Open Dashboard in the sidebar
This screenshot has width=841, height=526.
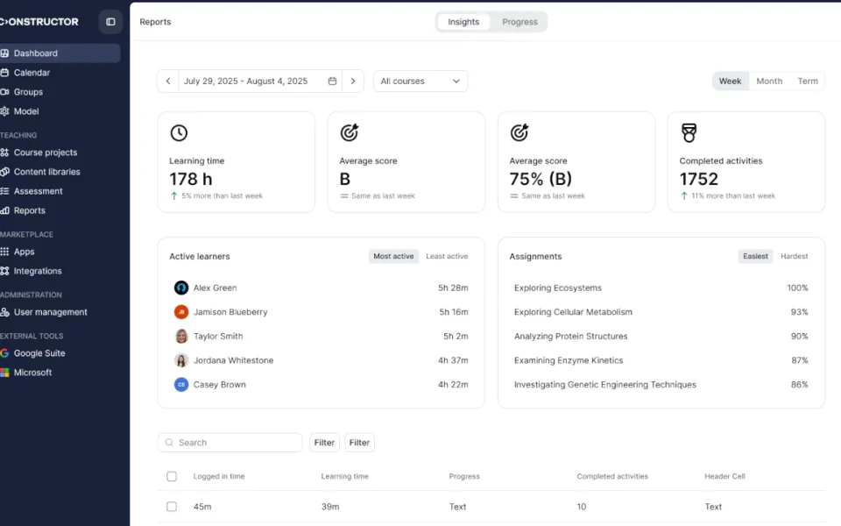(x=60, y=53)
